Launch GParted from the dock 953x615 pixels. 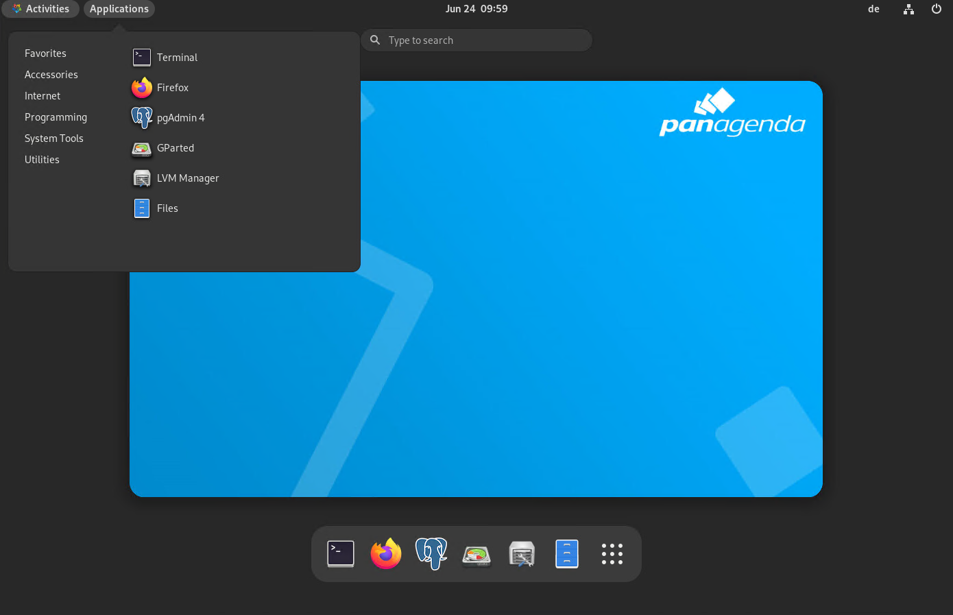(477, 554)
